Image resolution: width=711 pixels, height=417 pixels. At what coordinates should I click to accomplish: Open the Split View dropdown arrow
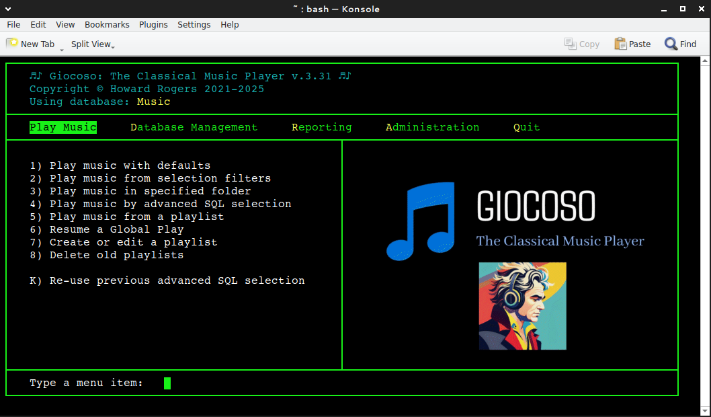click(x=113, y=46)
